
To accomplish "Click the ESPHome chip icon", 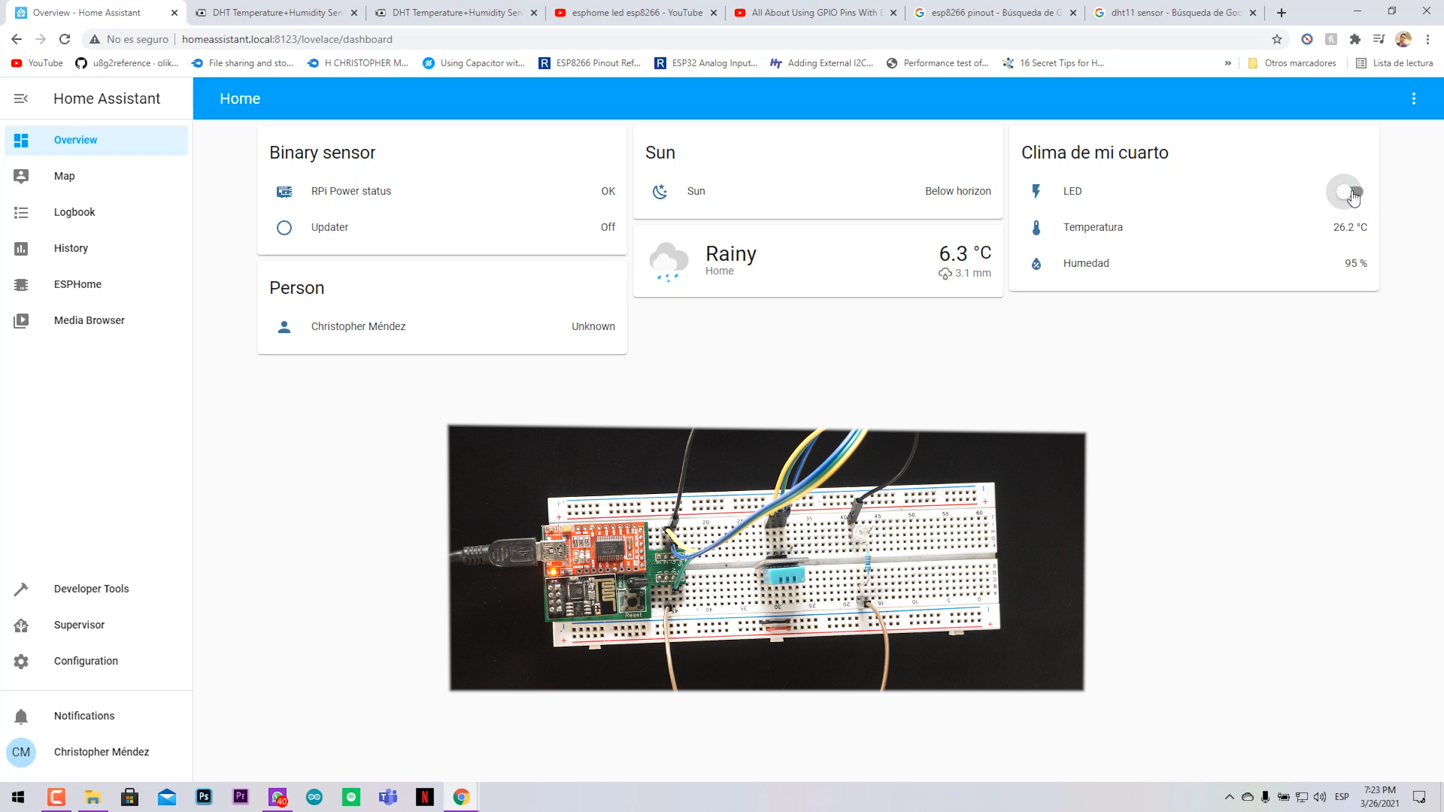I will click(x=21, y=284).
